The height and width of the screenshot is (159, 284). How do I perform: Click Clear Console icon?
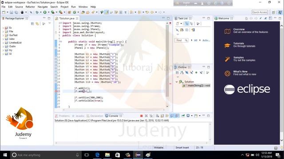point(158,116)
